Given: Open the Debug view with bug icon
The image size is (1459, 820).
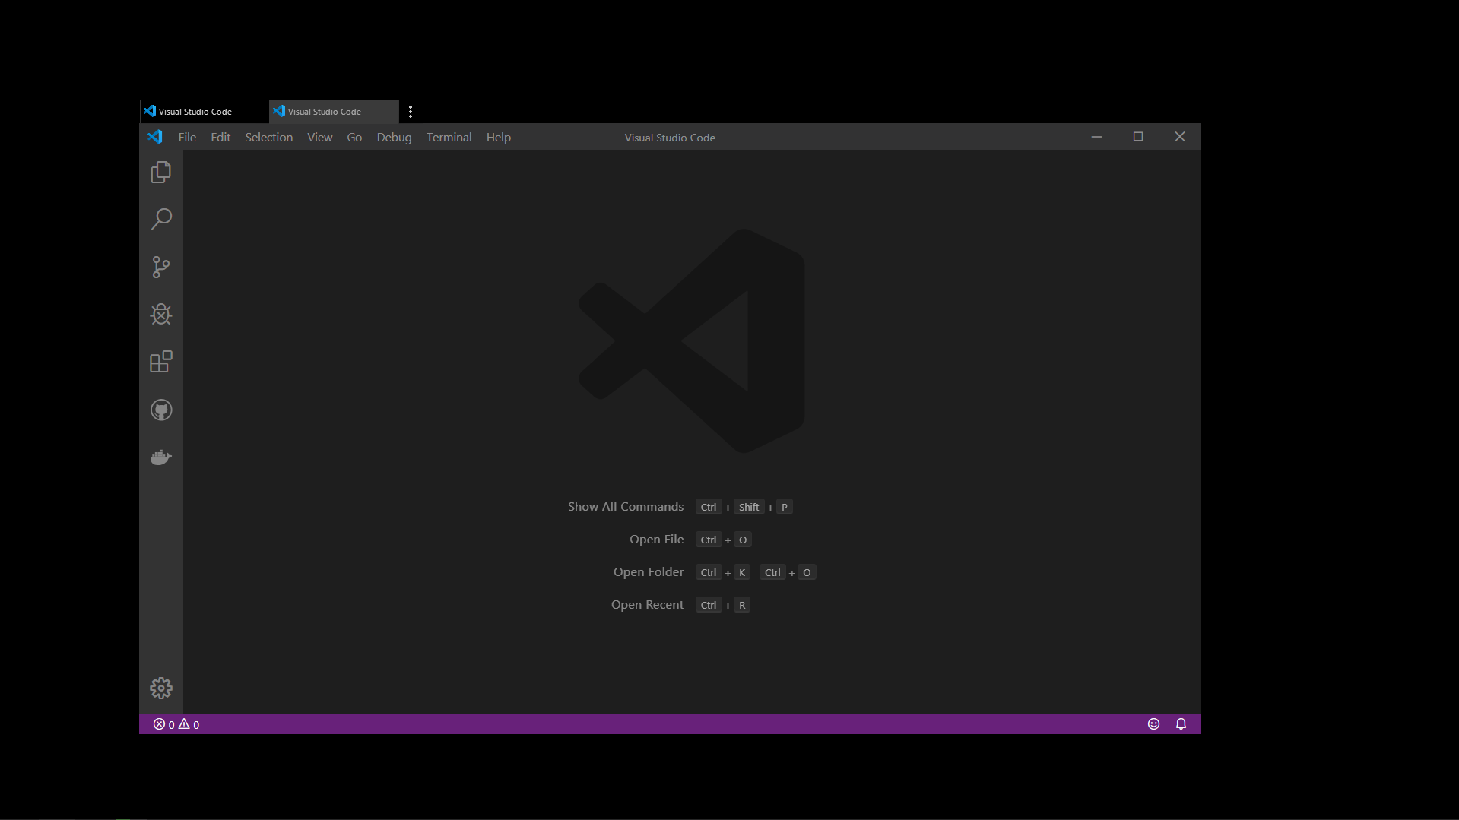Looking at the screenshot, I should point(160,315).
